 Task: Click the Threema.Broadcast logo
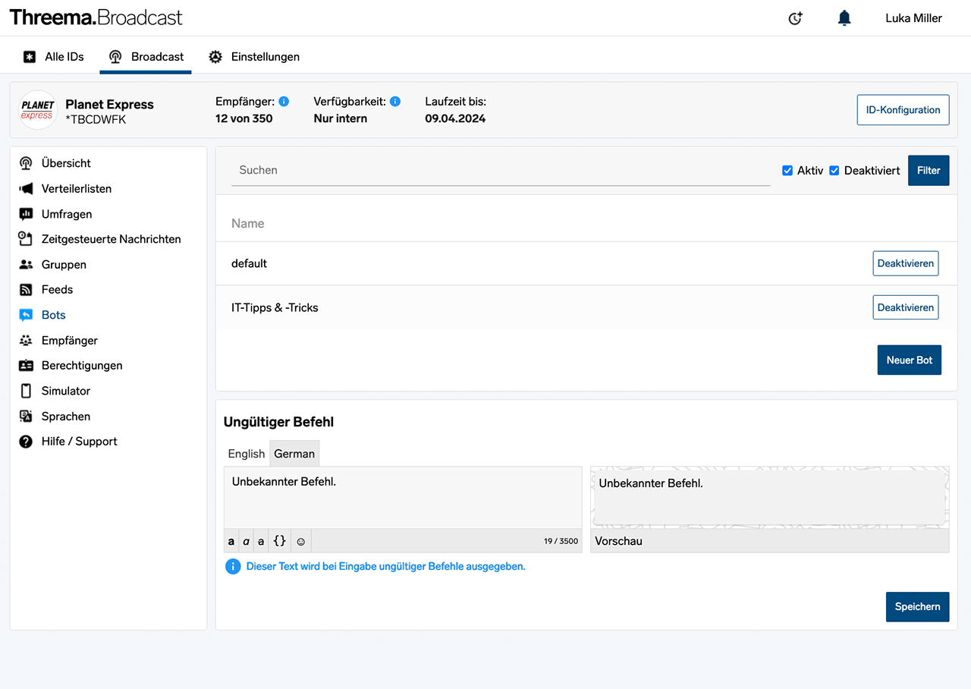point(96,17)
